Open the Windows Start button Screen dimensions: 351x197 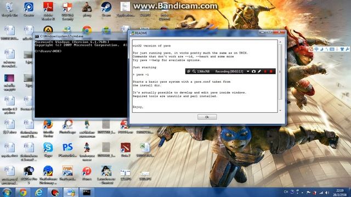coord(7,192)
